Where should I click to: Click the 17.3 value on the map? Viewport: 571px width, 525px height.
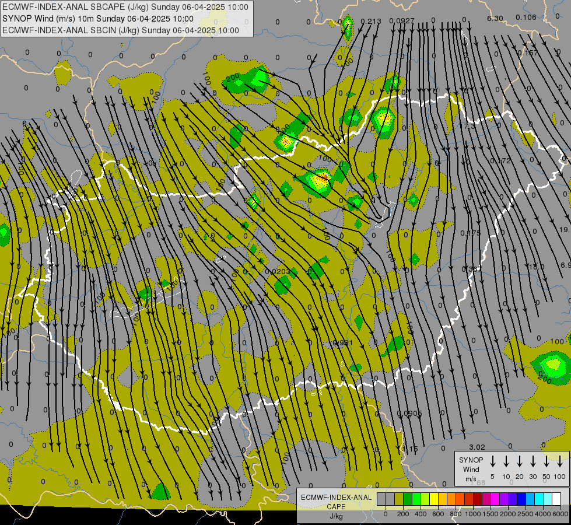tap(468, 126)
